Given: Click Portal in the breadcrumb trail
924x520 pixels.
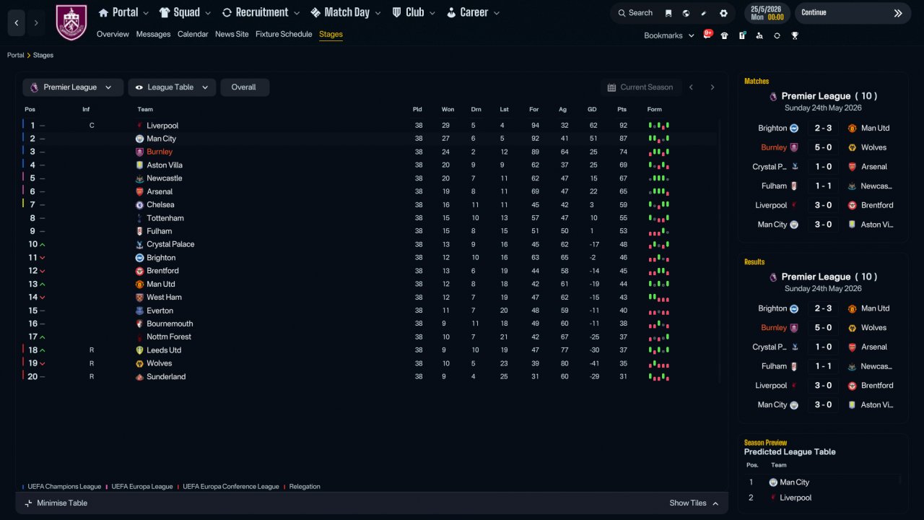Looking at the screenshot, I should 16,55.
